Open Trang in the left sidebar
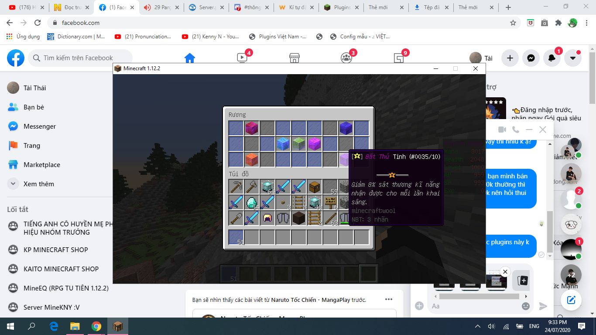 pyautogui.click(x=58, y=145)
